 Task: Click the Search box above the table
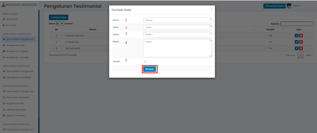point(297,24)
